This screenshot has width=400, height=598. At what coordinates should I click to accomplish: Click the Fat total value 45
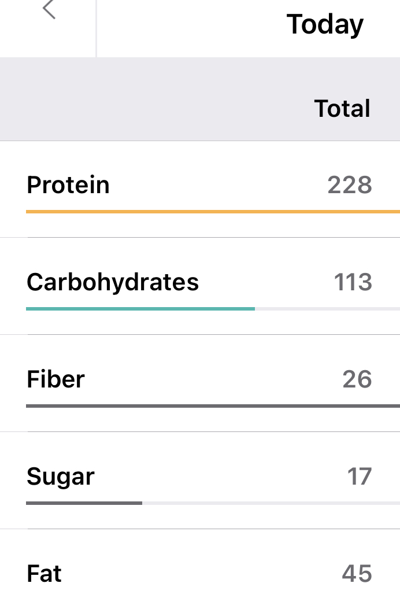click(357, 574)
